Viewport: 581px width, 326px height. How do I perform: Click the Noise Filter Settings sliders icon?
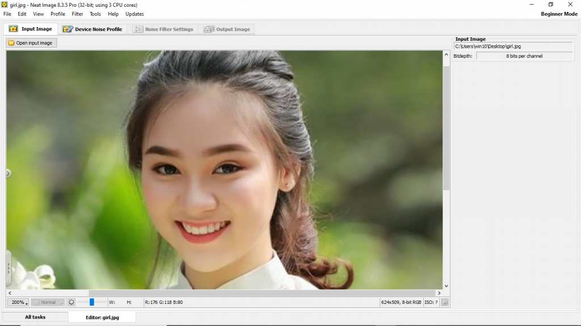138,29
